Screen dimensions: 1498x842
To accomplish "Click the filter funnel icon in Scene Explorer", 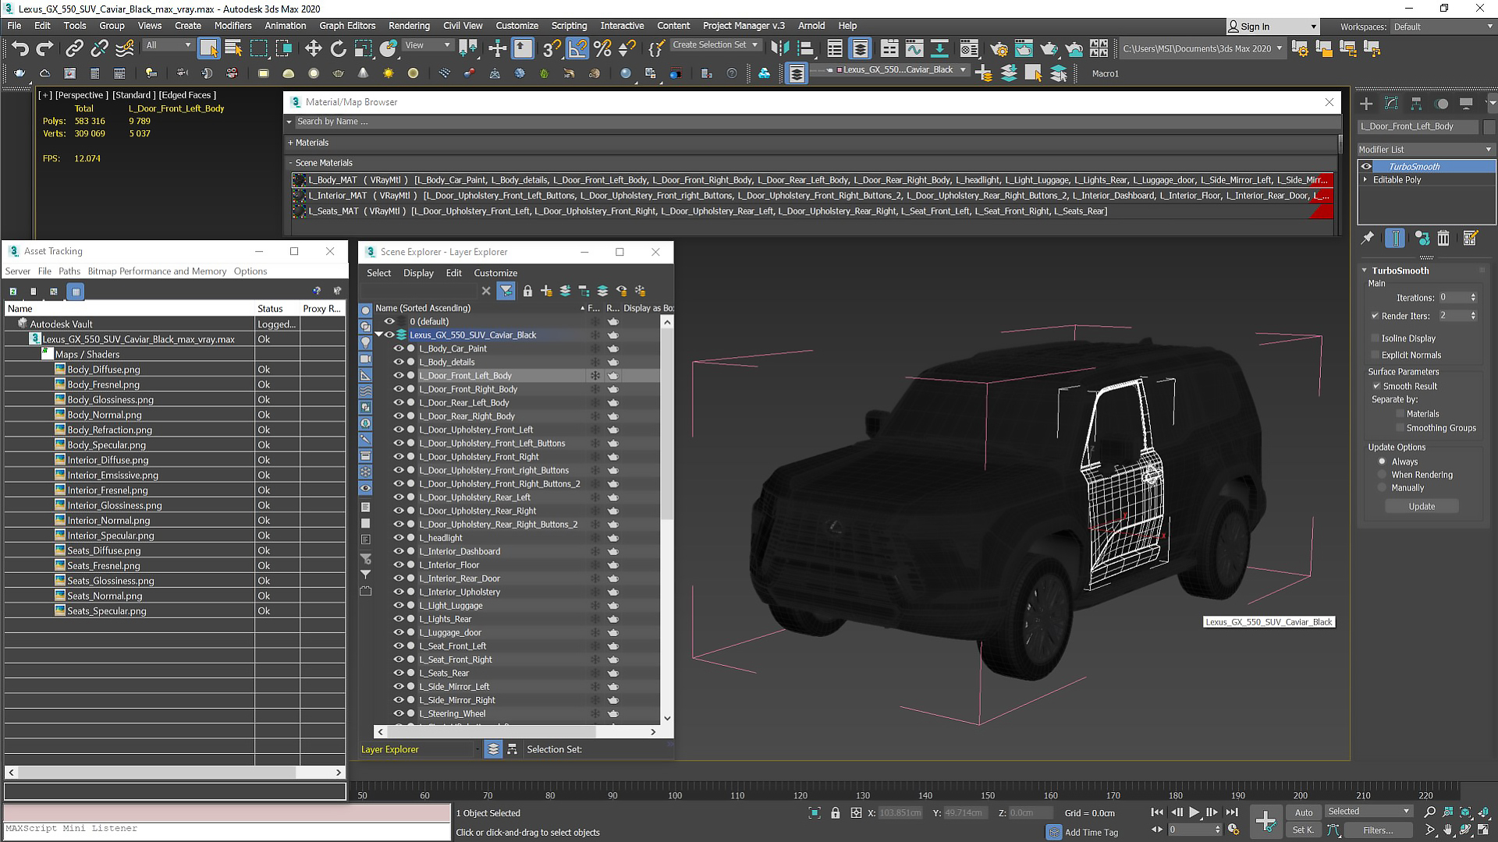I will point(506,291).
